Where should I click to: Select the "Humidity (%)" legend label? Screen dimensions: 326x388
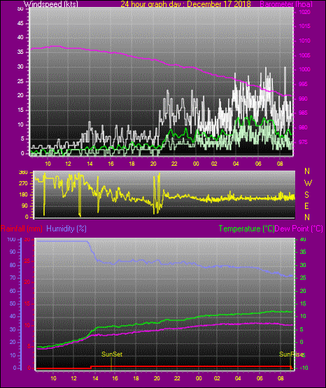coord(66,229)
